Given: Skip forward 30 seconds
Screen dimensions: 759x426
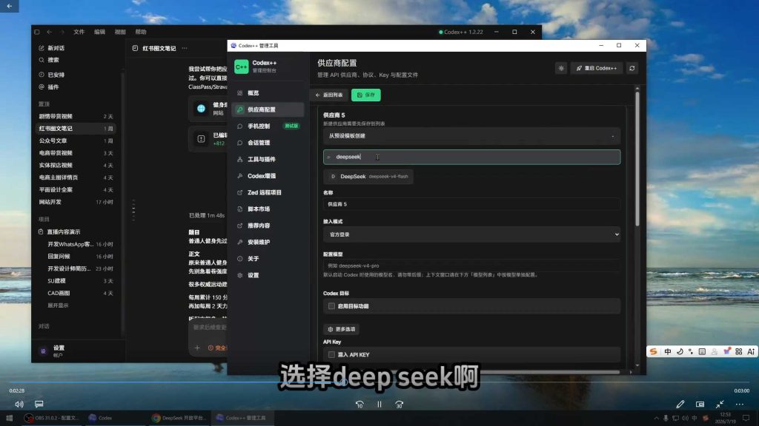Looking at the screenshot, I should pos(399,405).
